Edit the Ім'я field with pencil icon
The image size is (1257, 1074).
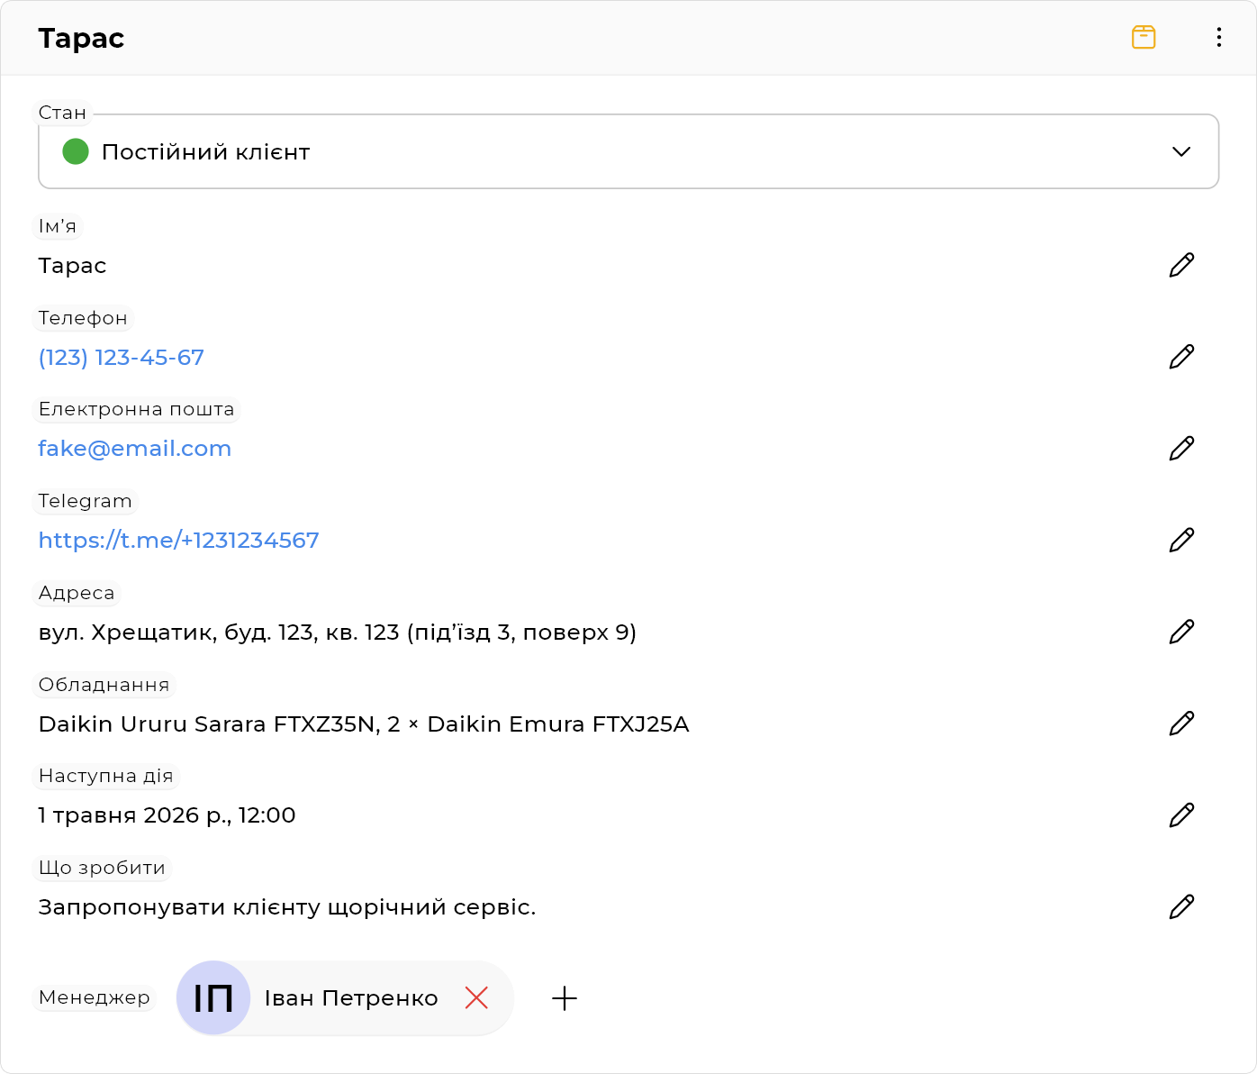click(x=1181, y=265)
